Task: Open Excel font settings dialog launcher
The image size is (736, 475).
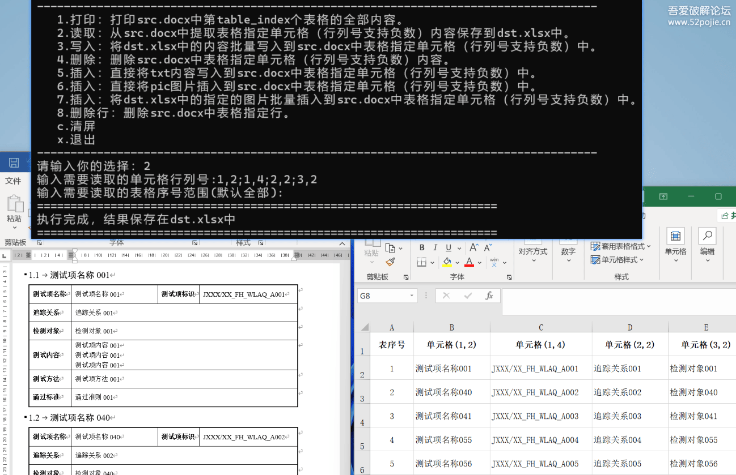Action: [509, 277]
